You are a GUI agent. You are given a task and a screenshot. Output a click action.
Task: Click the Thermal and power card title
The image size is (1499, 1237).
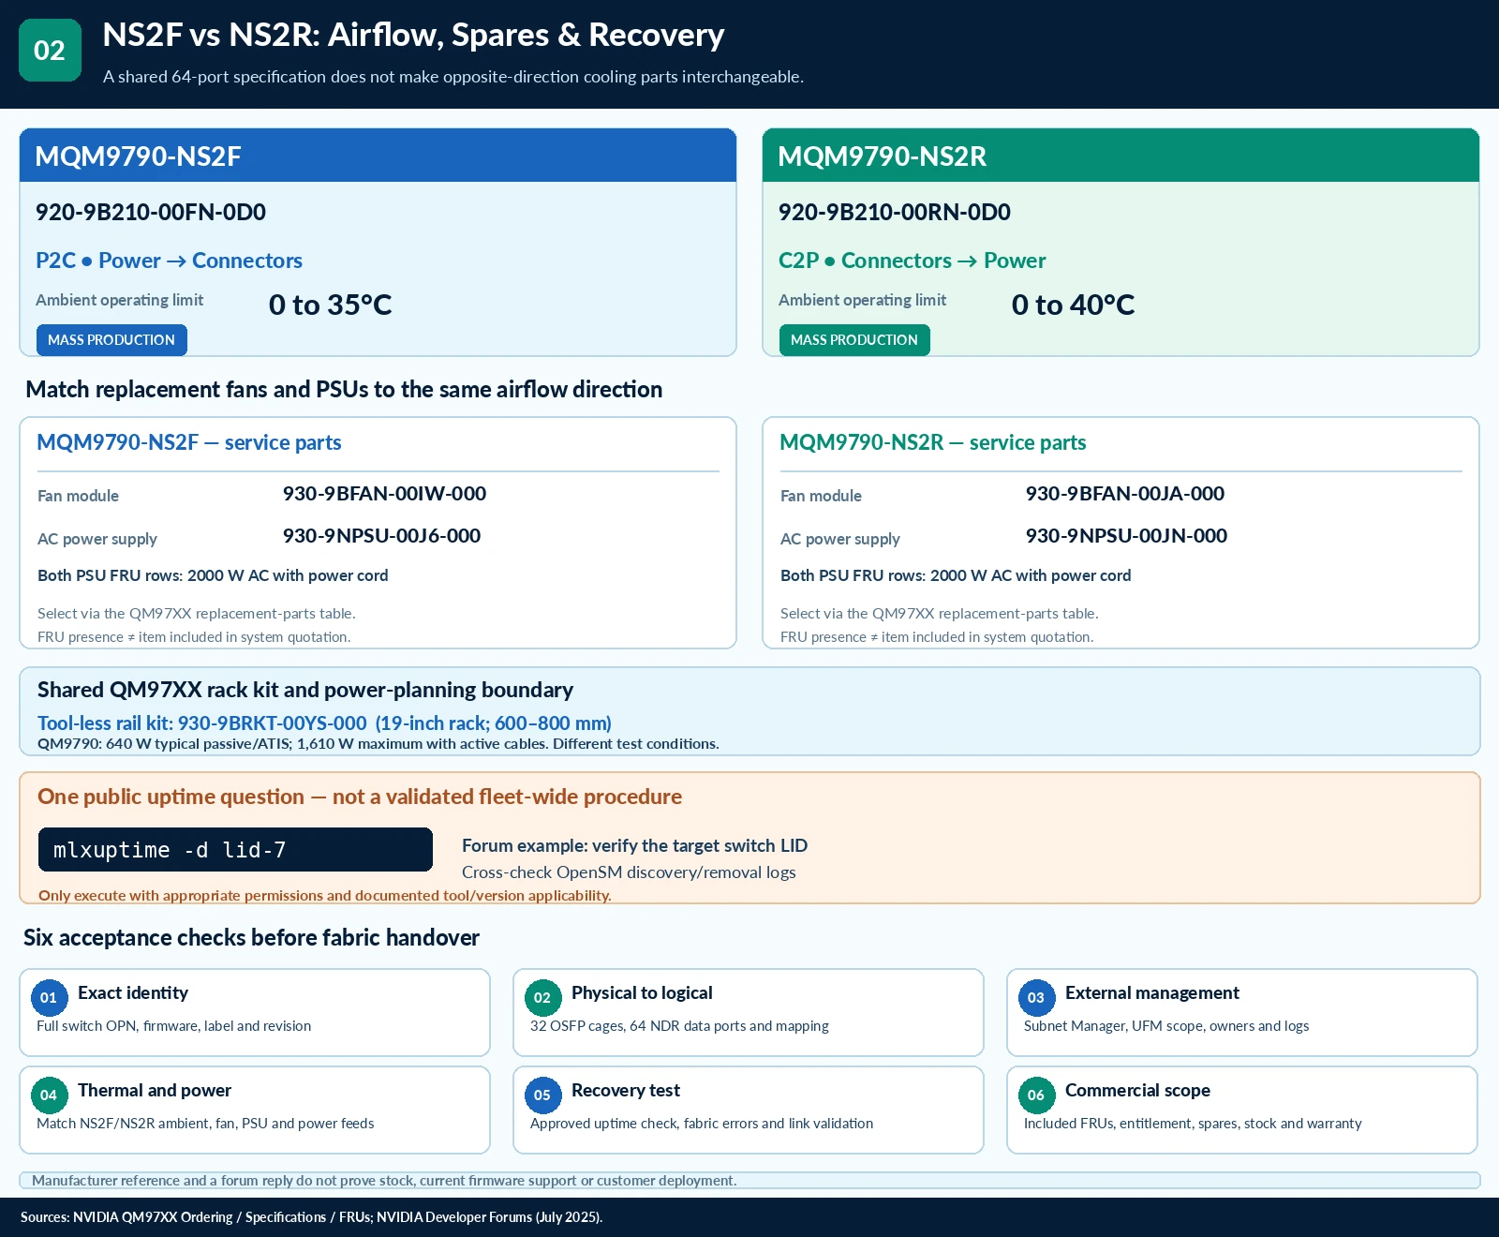pyautogui.click(x=155, y=1091)
